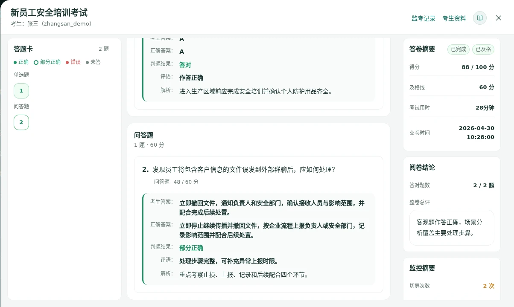Click the 已完成 status badge
This screenshot has width=514, height=307.
[459, 49]
